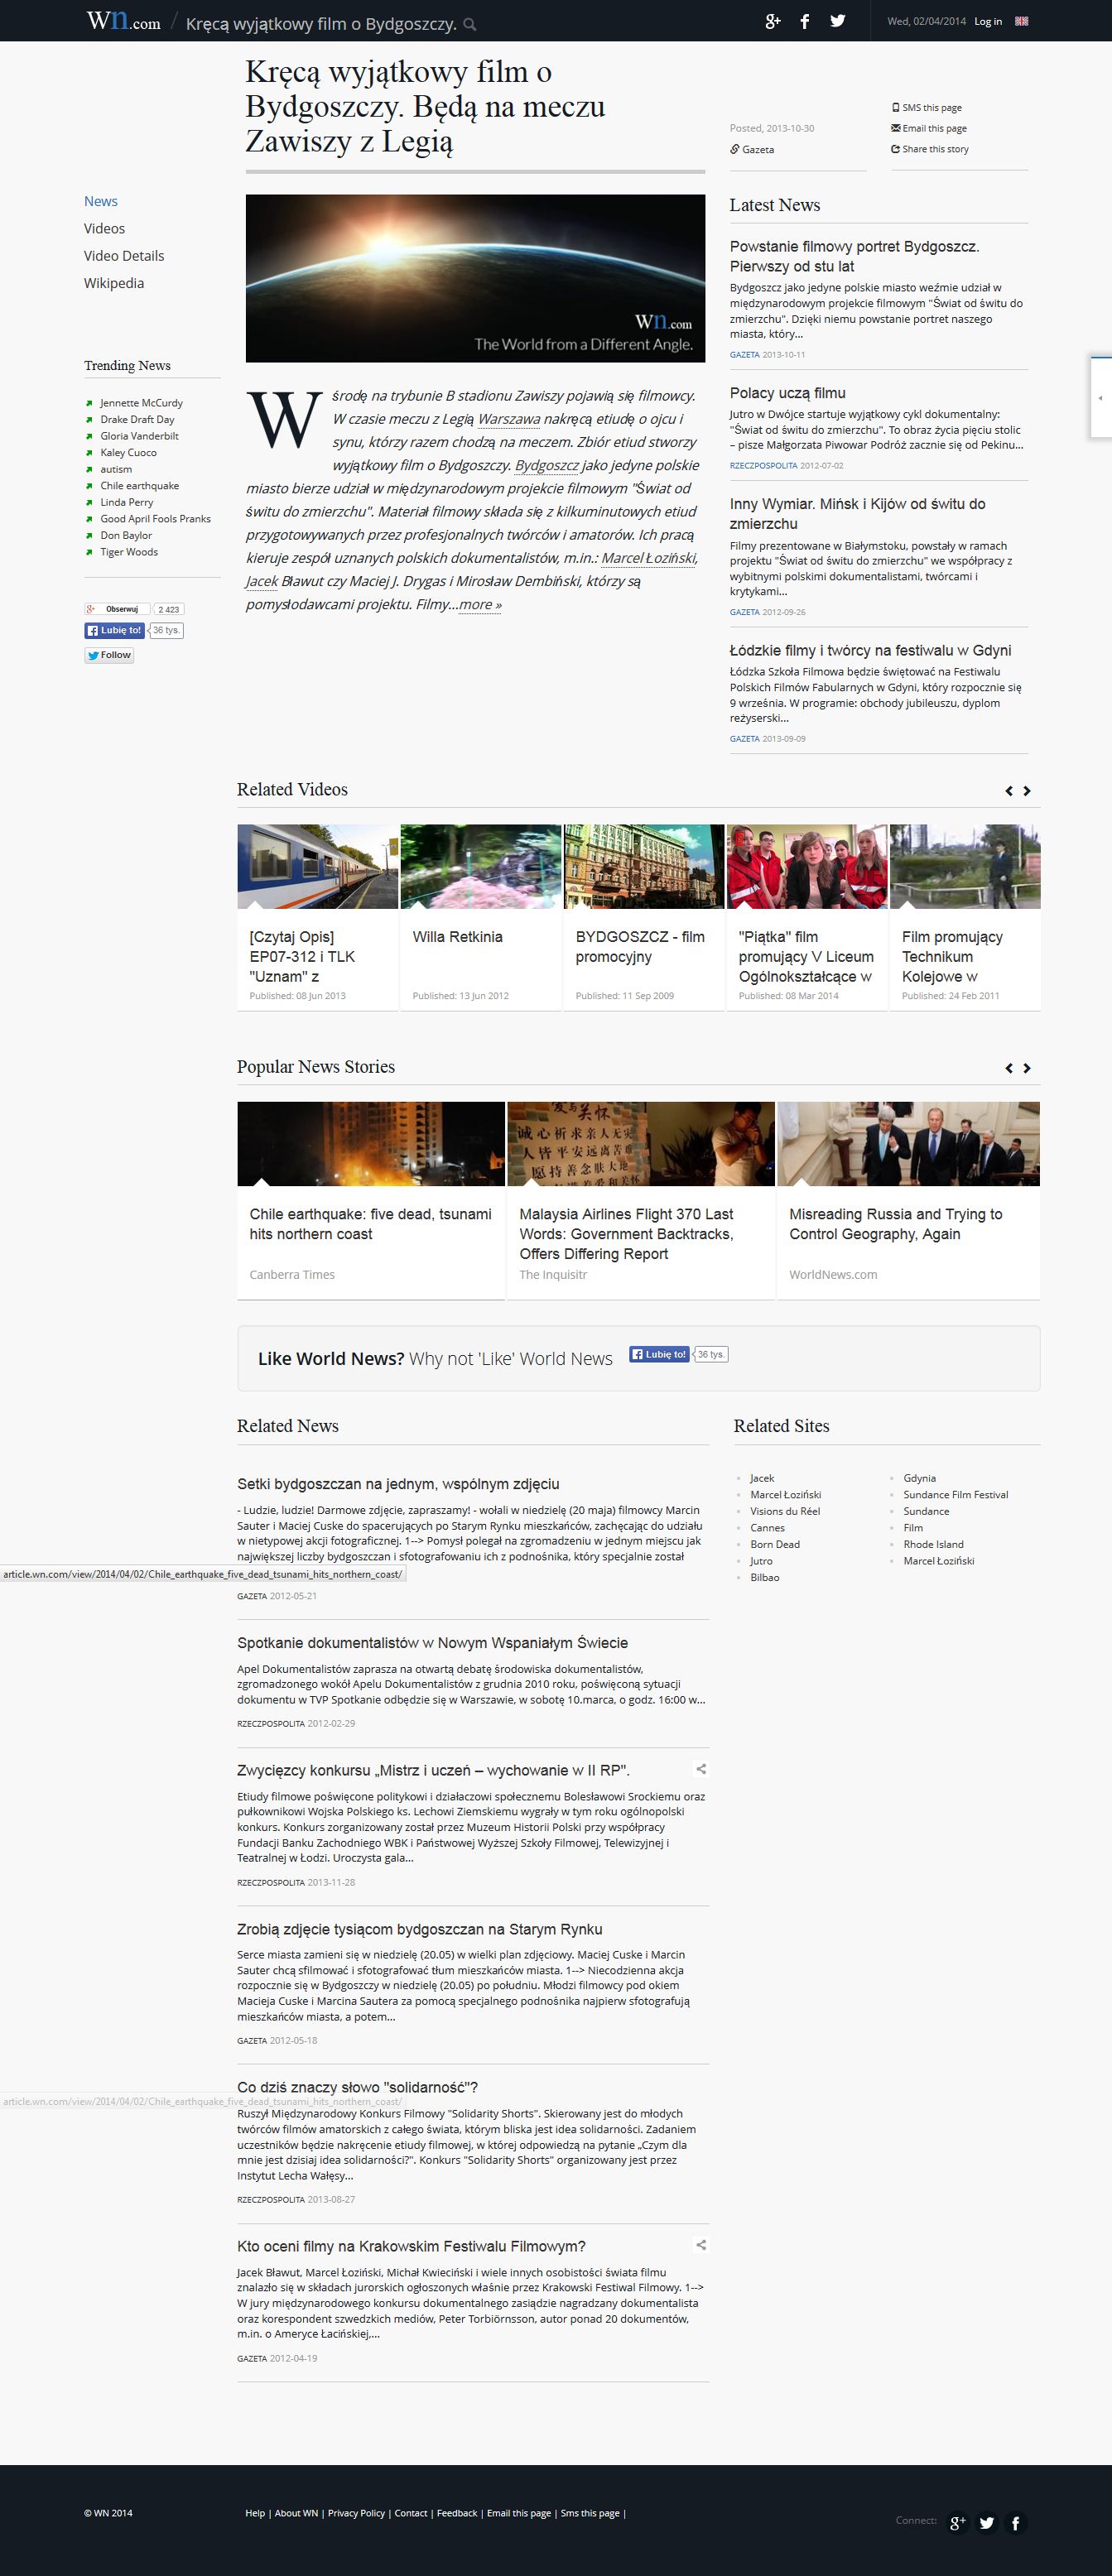Open Malaysia Airlines Flight 370 story
Screen dimensions: 1112x2576
[x=627, y=1234]
